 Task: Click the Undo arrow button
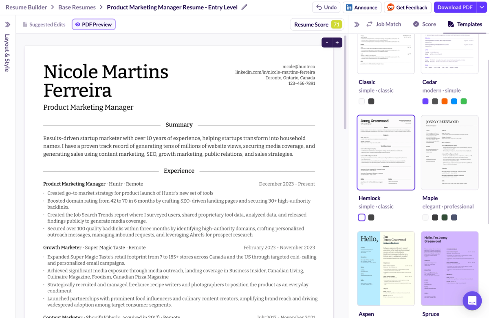pos(326,7)
